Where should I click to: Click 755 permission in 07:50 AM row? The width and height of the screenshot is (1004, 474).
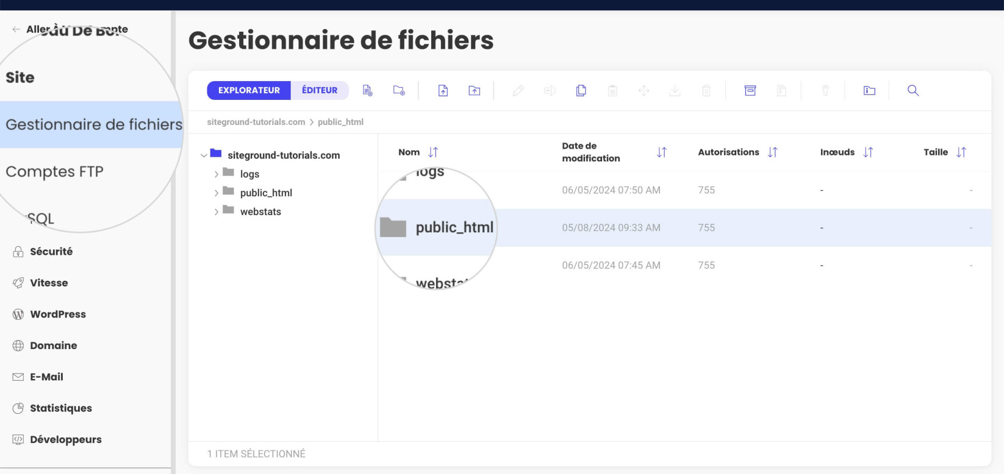click(706, 190)
